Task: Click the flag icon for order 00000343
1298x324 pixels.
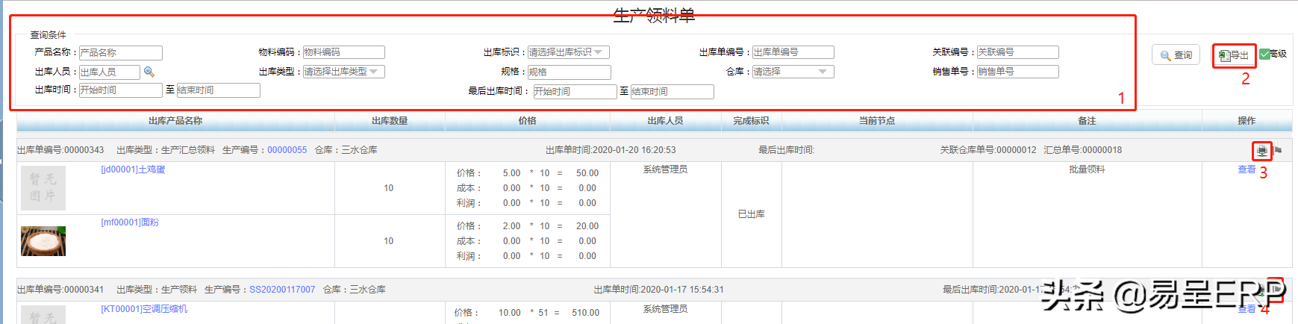Action: (x=1278, y=151)
